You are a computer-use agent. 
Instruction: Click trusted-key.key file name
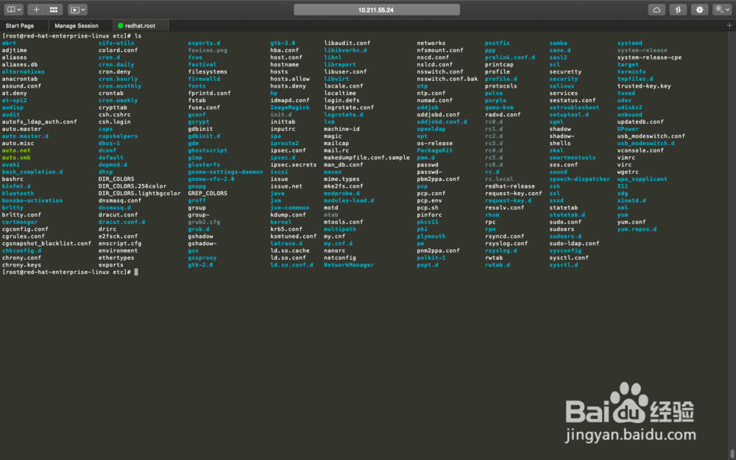(x=644, y=86)
